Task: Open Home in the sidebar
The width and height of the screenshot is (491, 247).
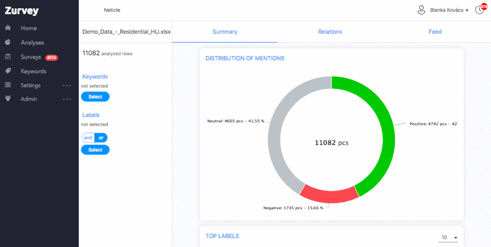Action: click(x=29, y=28)
